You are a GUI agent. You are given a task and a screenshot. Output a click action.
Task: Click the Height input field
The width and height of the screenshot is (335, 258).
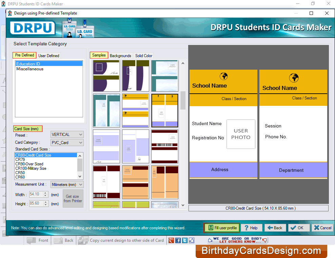pos(36,203)
